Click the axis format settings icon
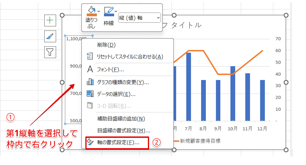This screenshot has width=306, height=165. tap(90, 142)
